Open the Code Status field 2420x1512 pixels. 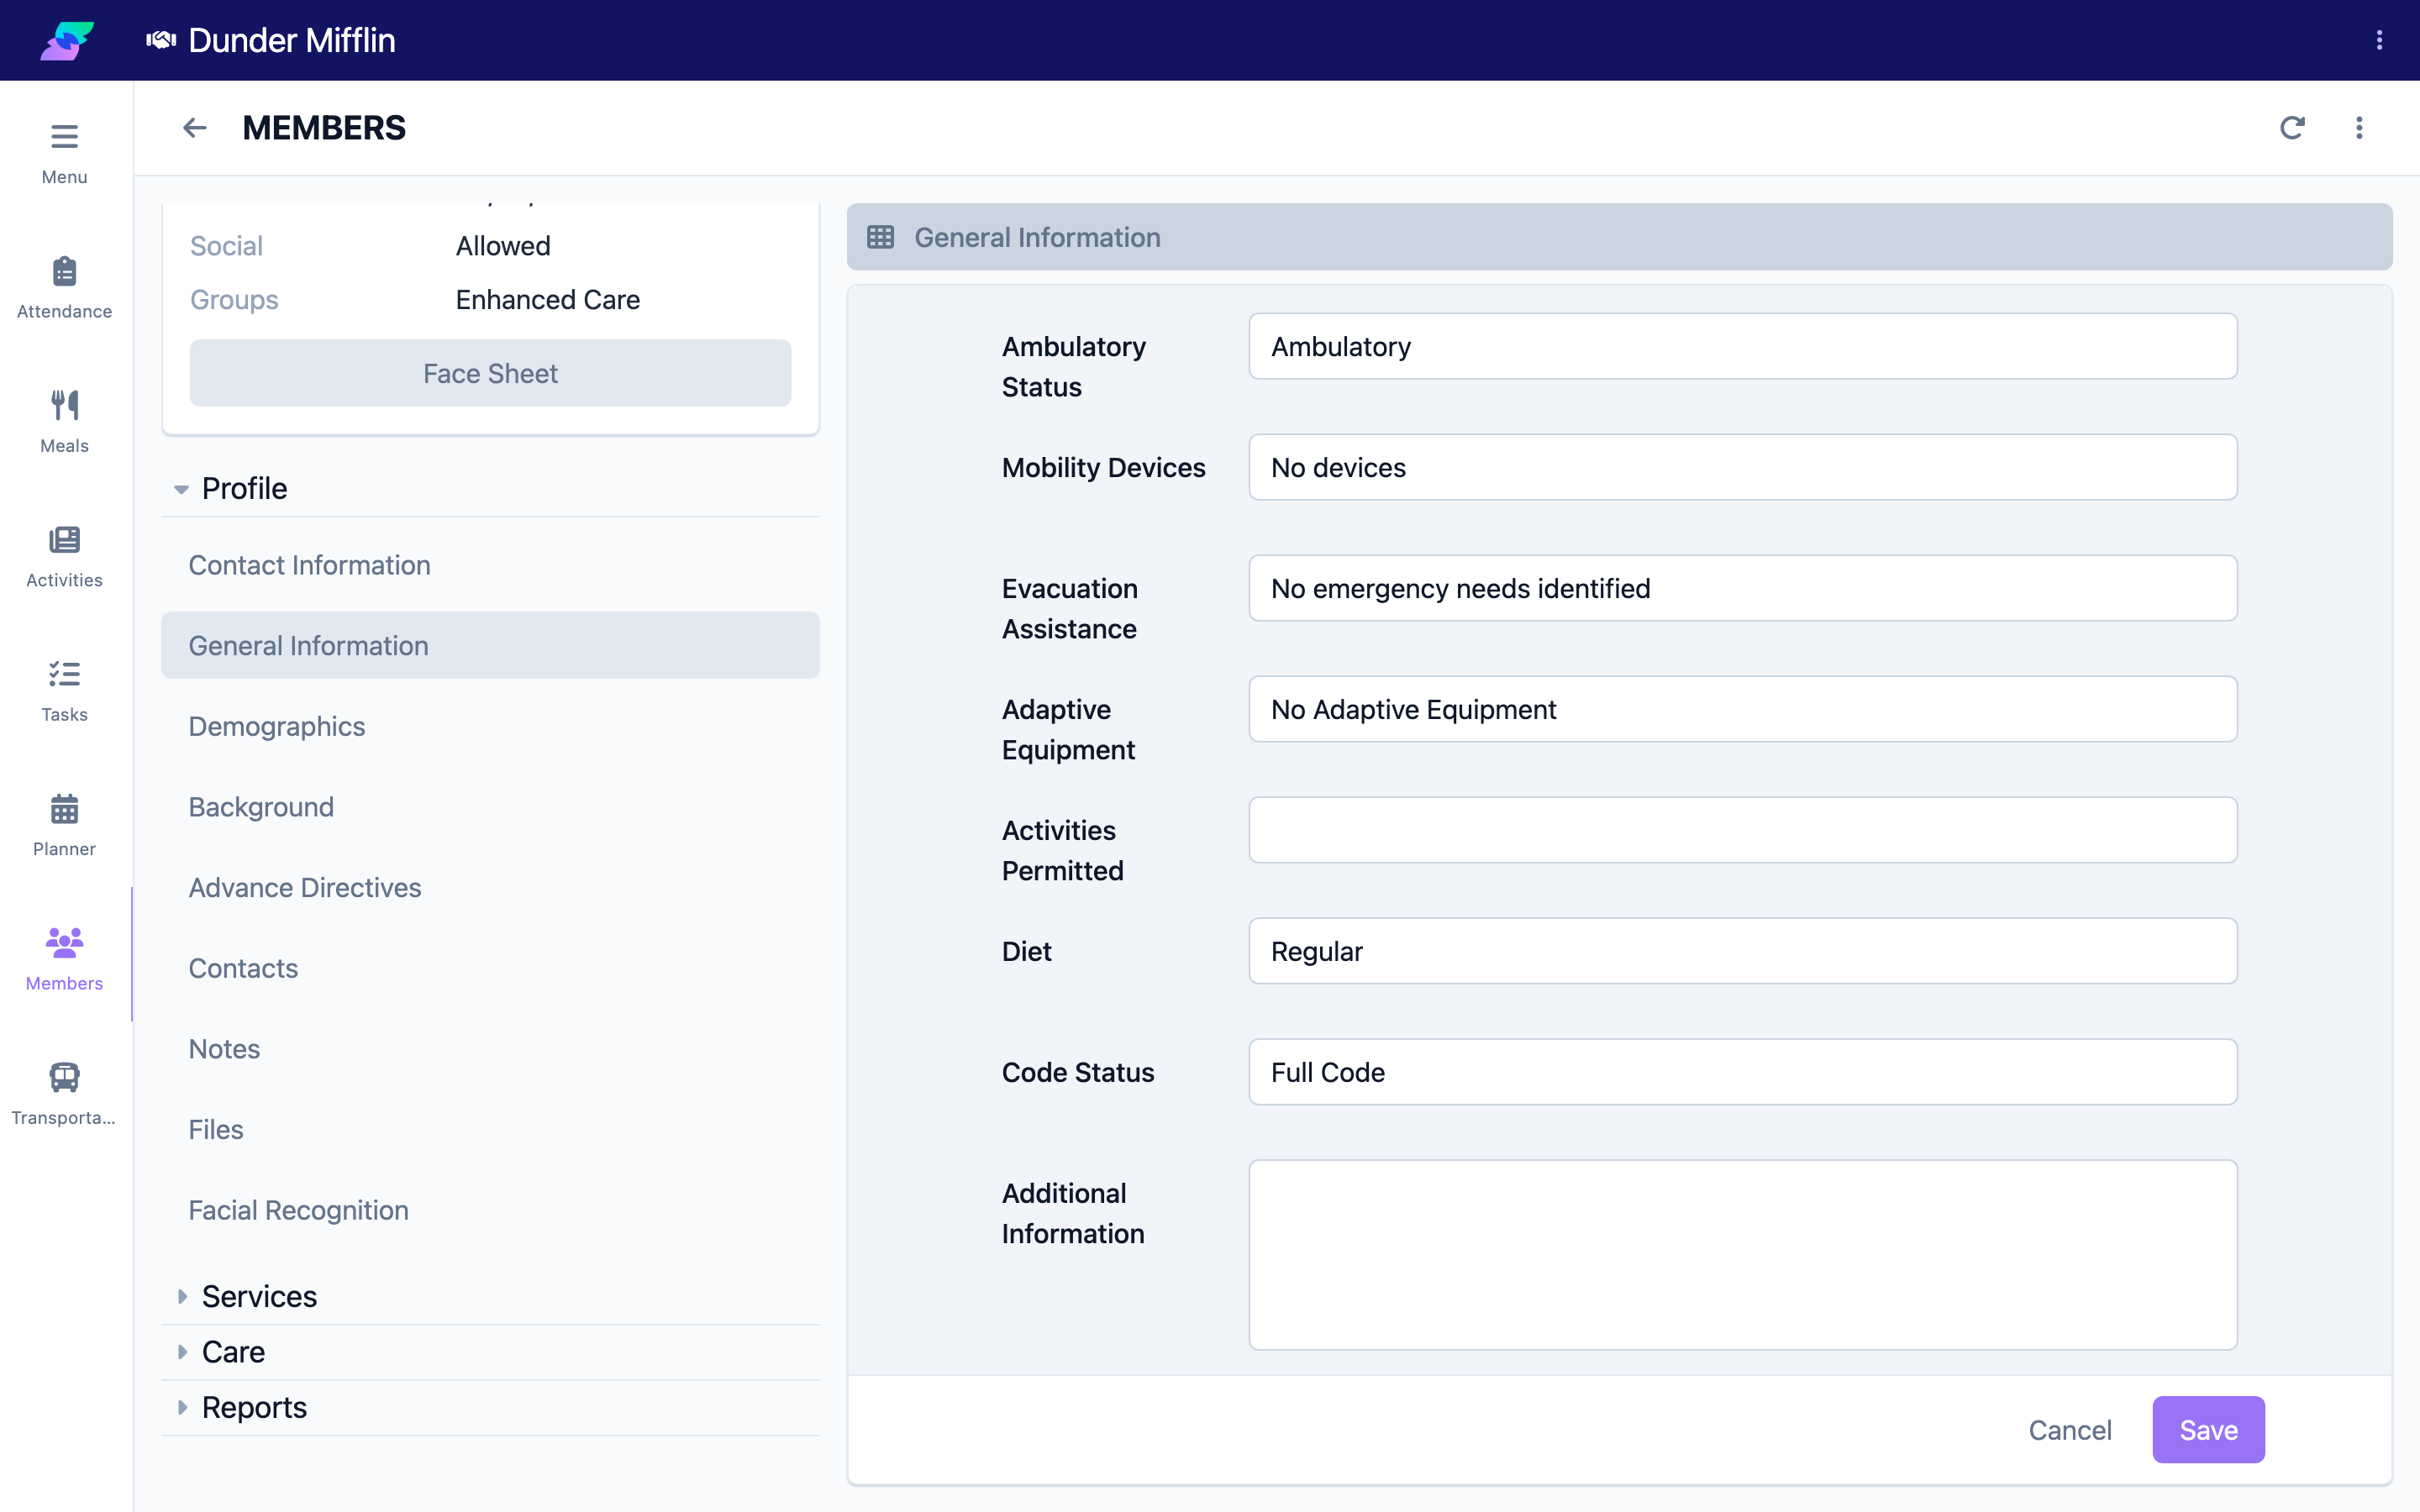pyautogui.click(x=1743, y=1072)
